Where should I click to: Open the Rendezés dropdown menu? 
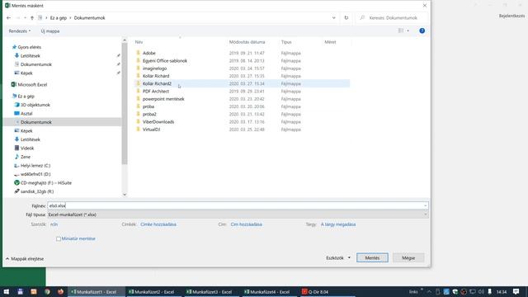[x=20, y=31]
